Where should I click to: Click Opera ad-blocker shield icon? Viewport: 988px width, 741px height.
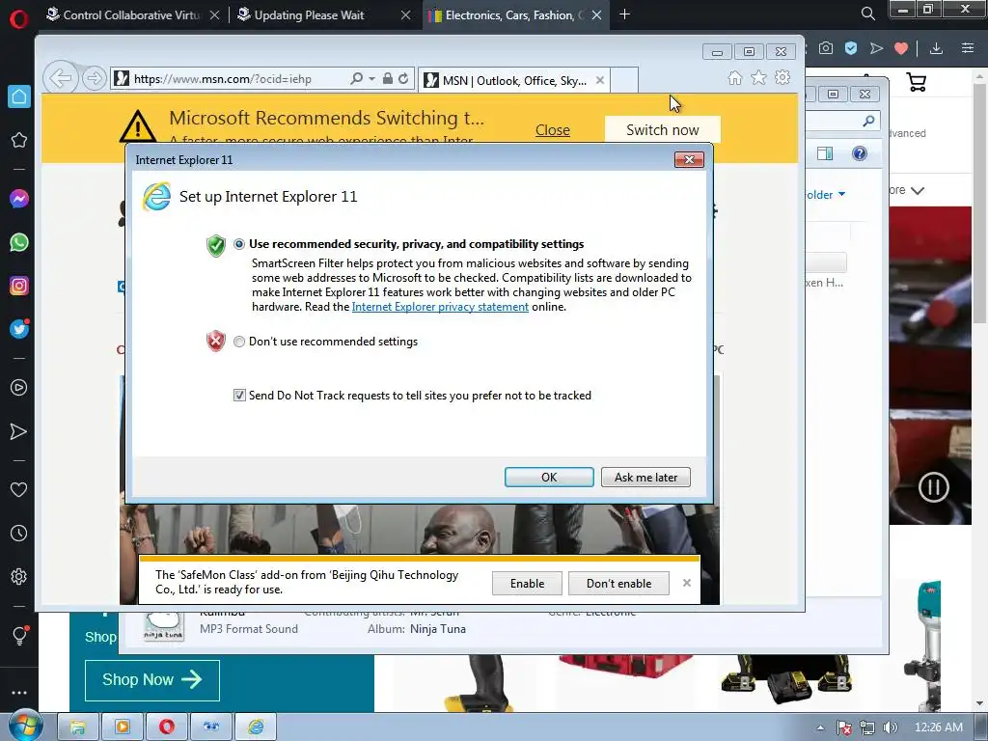tap(851, 48)
